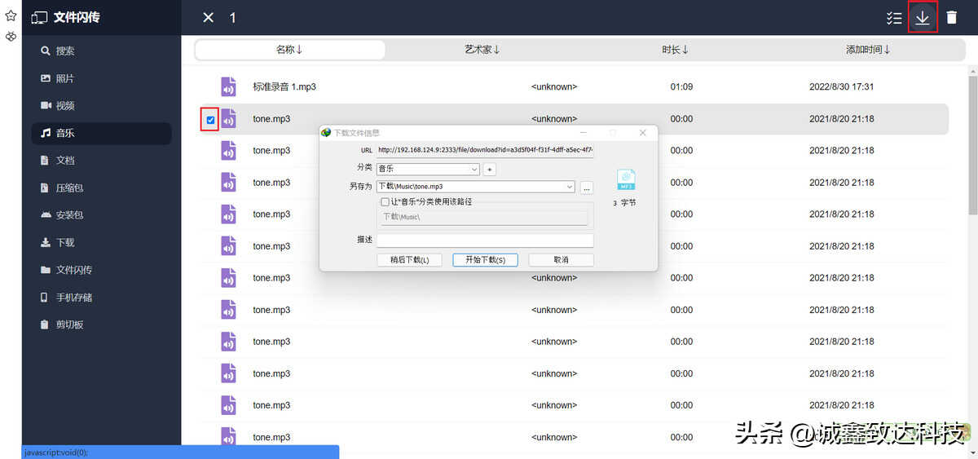The image size is (978, 459).
Task: Click the 开始下载(S) button
Action: [x=486, y=260]
